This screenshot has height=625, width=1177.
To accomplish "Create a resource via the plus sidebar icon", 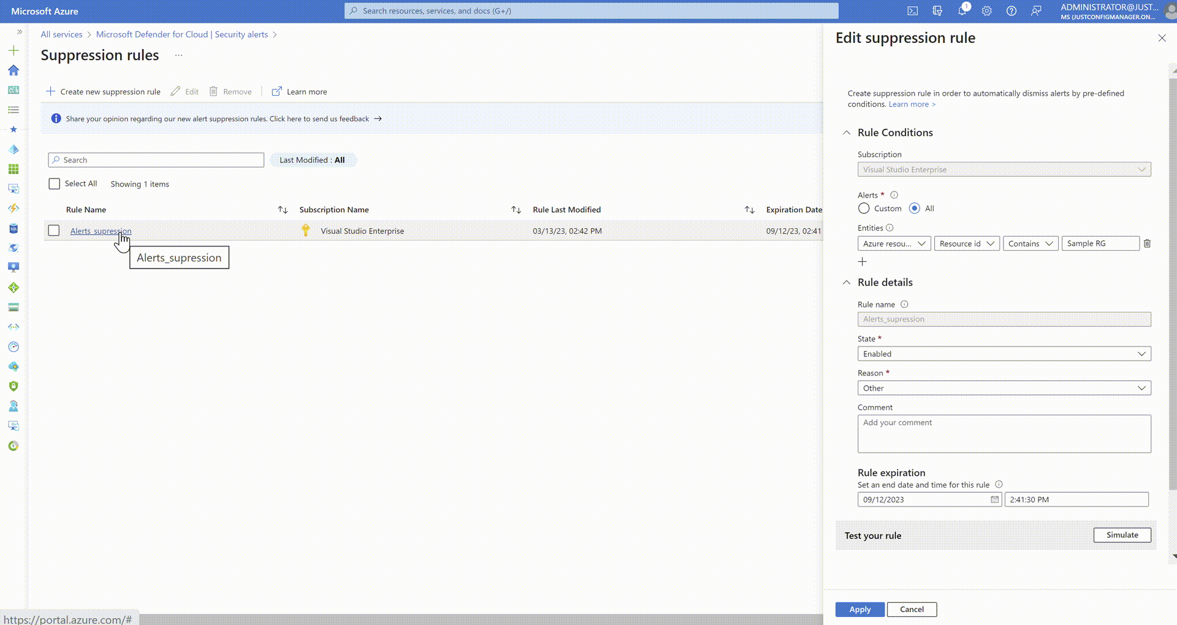I will pos(13,50).
